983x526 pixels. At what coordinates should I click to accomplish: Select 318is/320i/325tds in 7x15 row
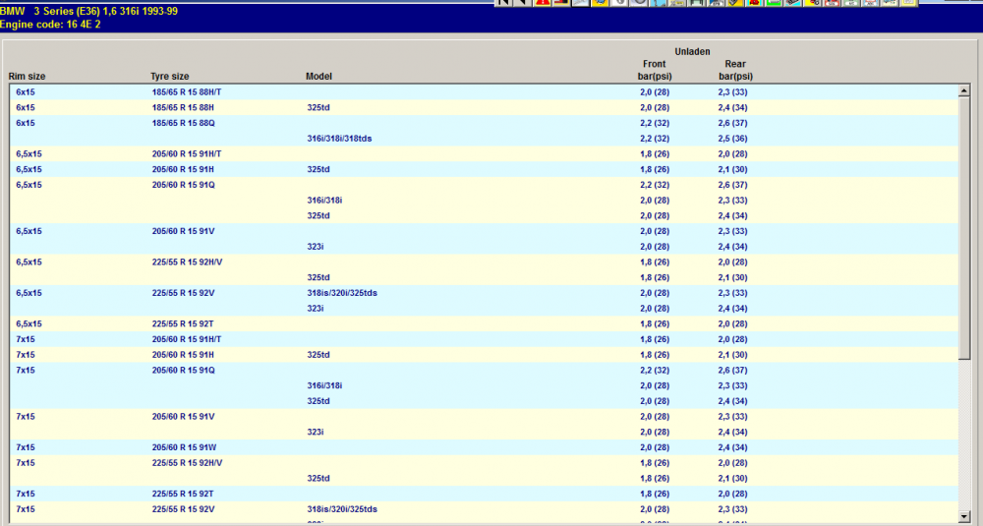[x=342, y=509]
